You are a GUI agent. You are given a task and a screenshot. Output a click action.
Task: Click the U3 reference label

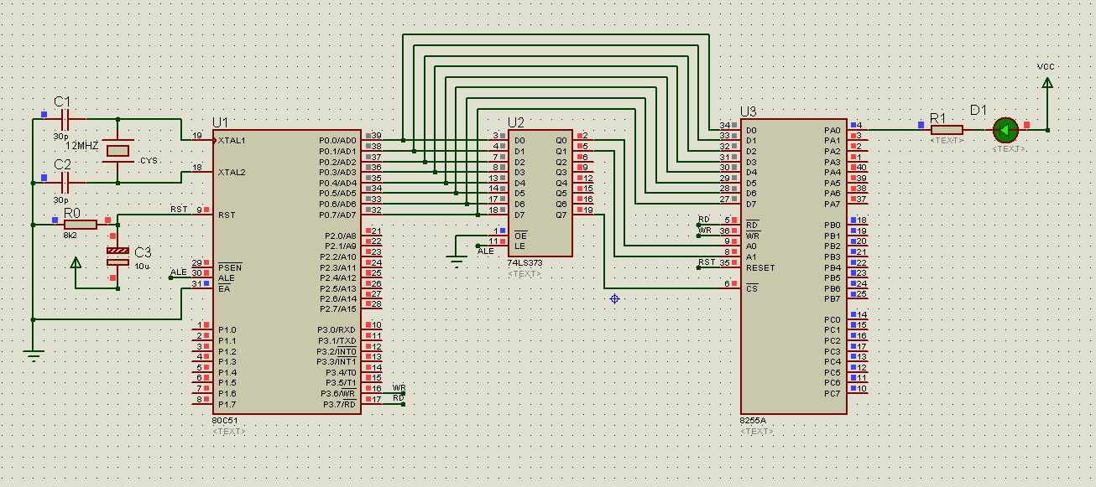pos(749,111)
